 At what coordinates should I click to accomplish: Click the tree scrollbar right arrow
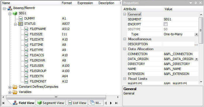click(118, 97)
